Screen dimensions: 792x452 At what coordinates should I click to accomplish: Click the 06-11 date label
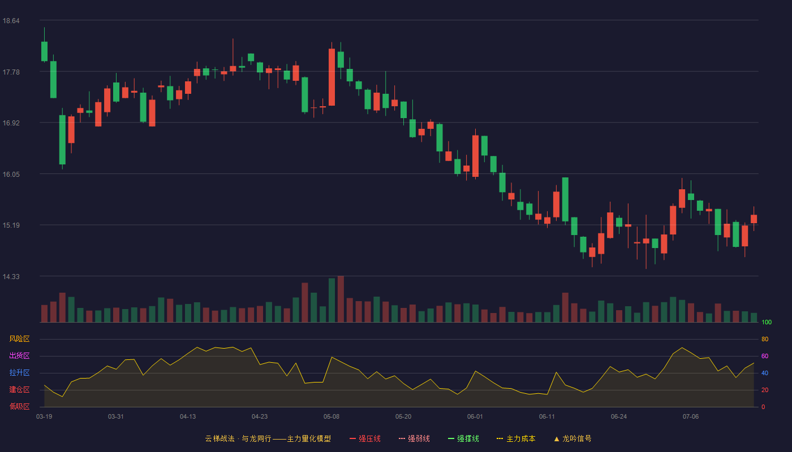tap(547, 416)
